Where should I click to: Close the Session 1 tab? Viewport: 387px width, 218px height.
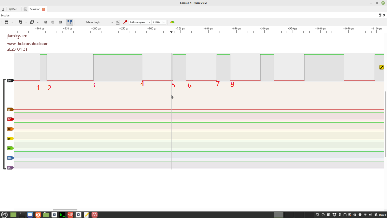(x=43, y=9)
